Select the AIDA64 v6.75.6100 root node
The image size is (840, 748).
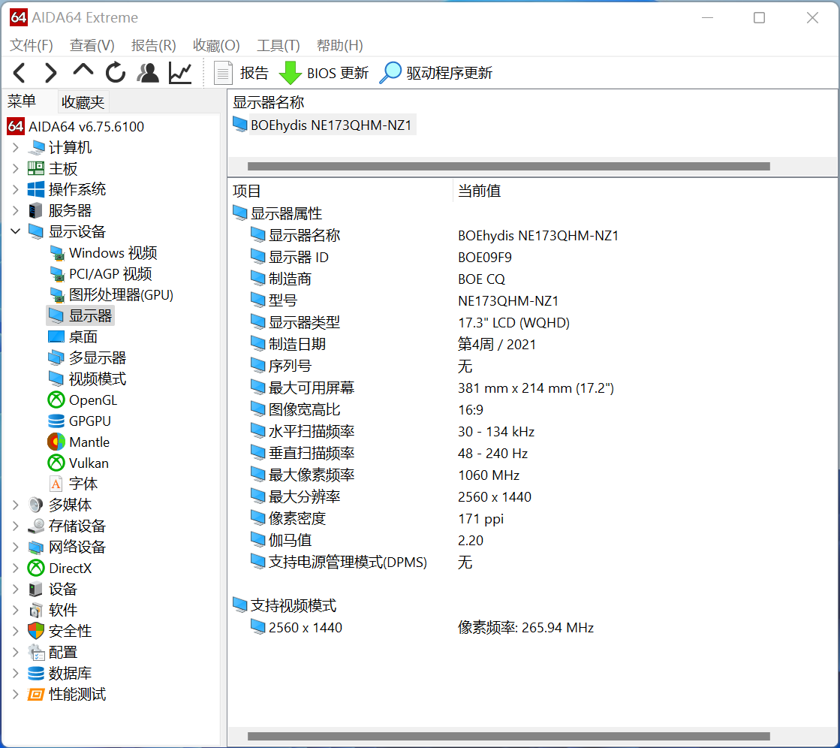click(76, 126)
